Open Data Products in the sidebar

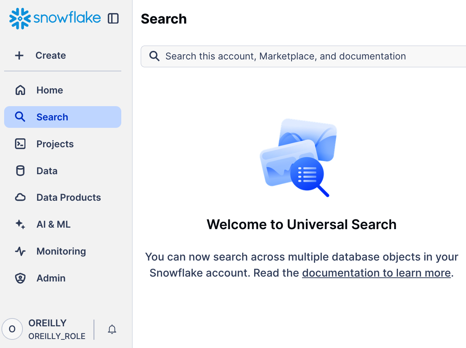(x=63, y=197)
